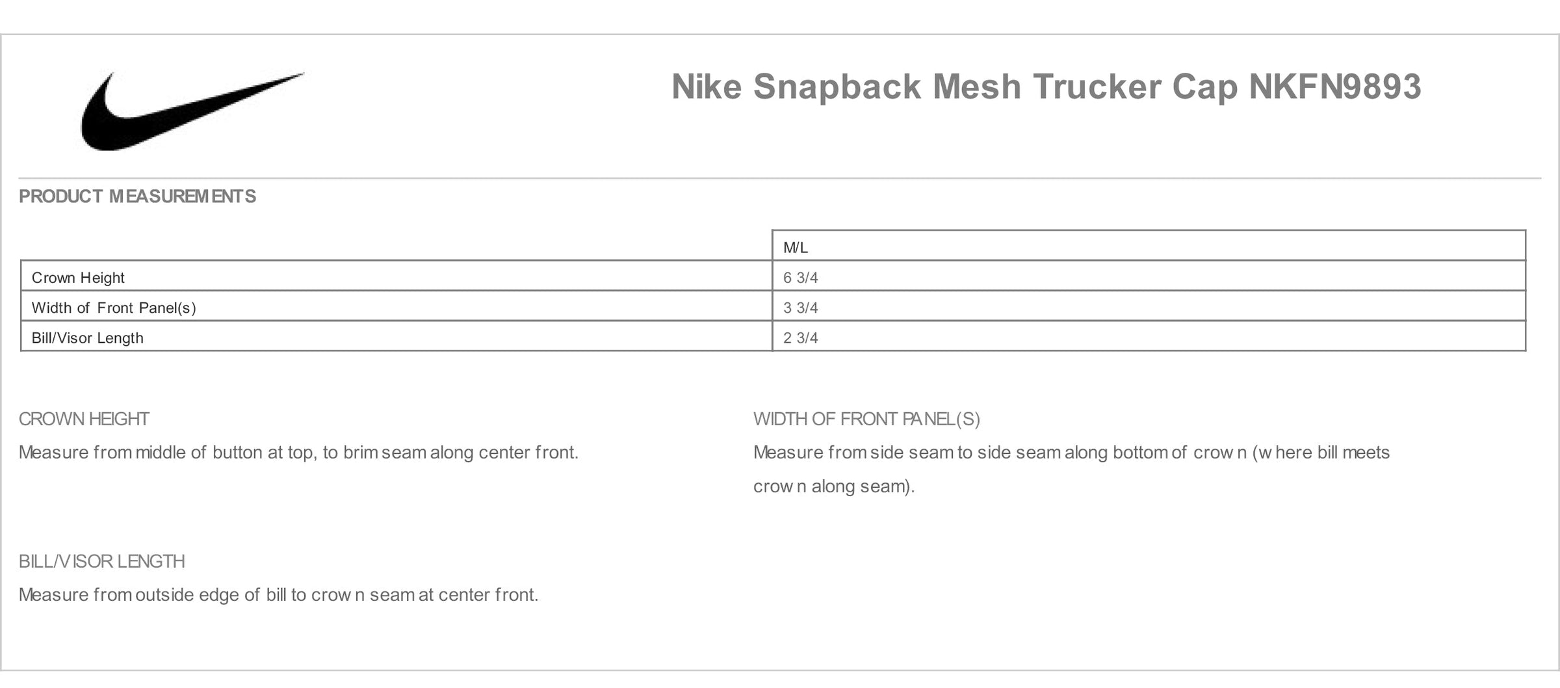Select the product title Nike Snapback Mesh Trucker Cap
The image size is (1560, 688).
pyautogui.click(x=954, y=86)
